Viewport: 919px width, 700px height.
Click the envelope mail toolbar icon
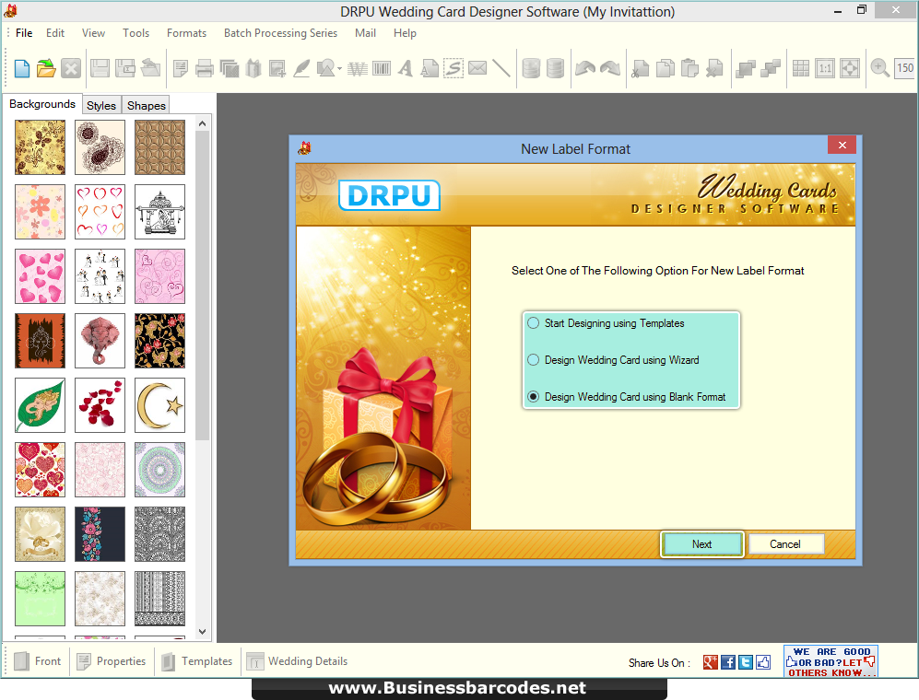click(477, 68)
